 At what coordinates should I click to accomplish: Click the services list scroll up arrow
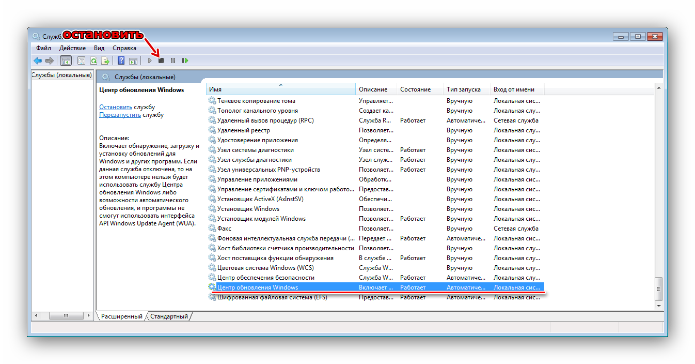(x=658, y=88)
